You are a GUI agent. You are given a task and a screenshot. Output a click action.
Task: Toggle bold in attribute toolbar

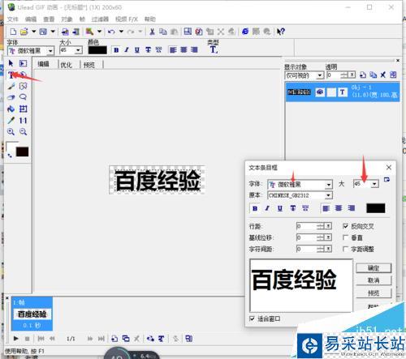point(116,50)
